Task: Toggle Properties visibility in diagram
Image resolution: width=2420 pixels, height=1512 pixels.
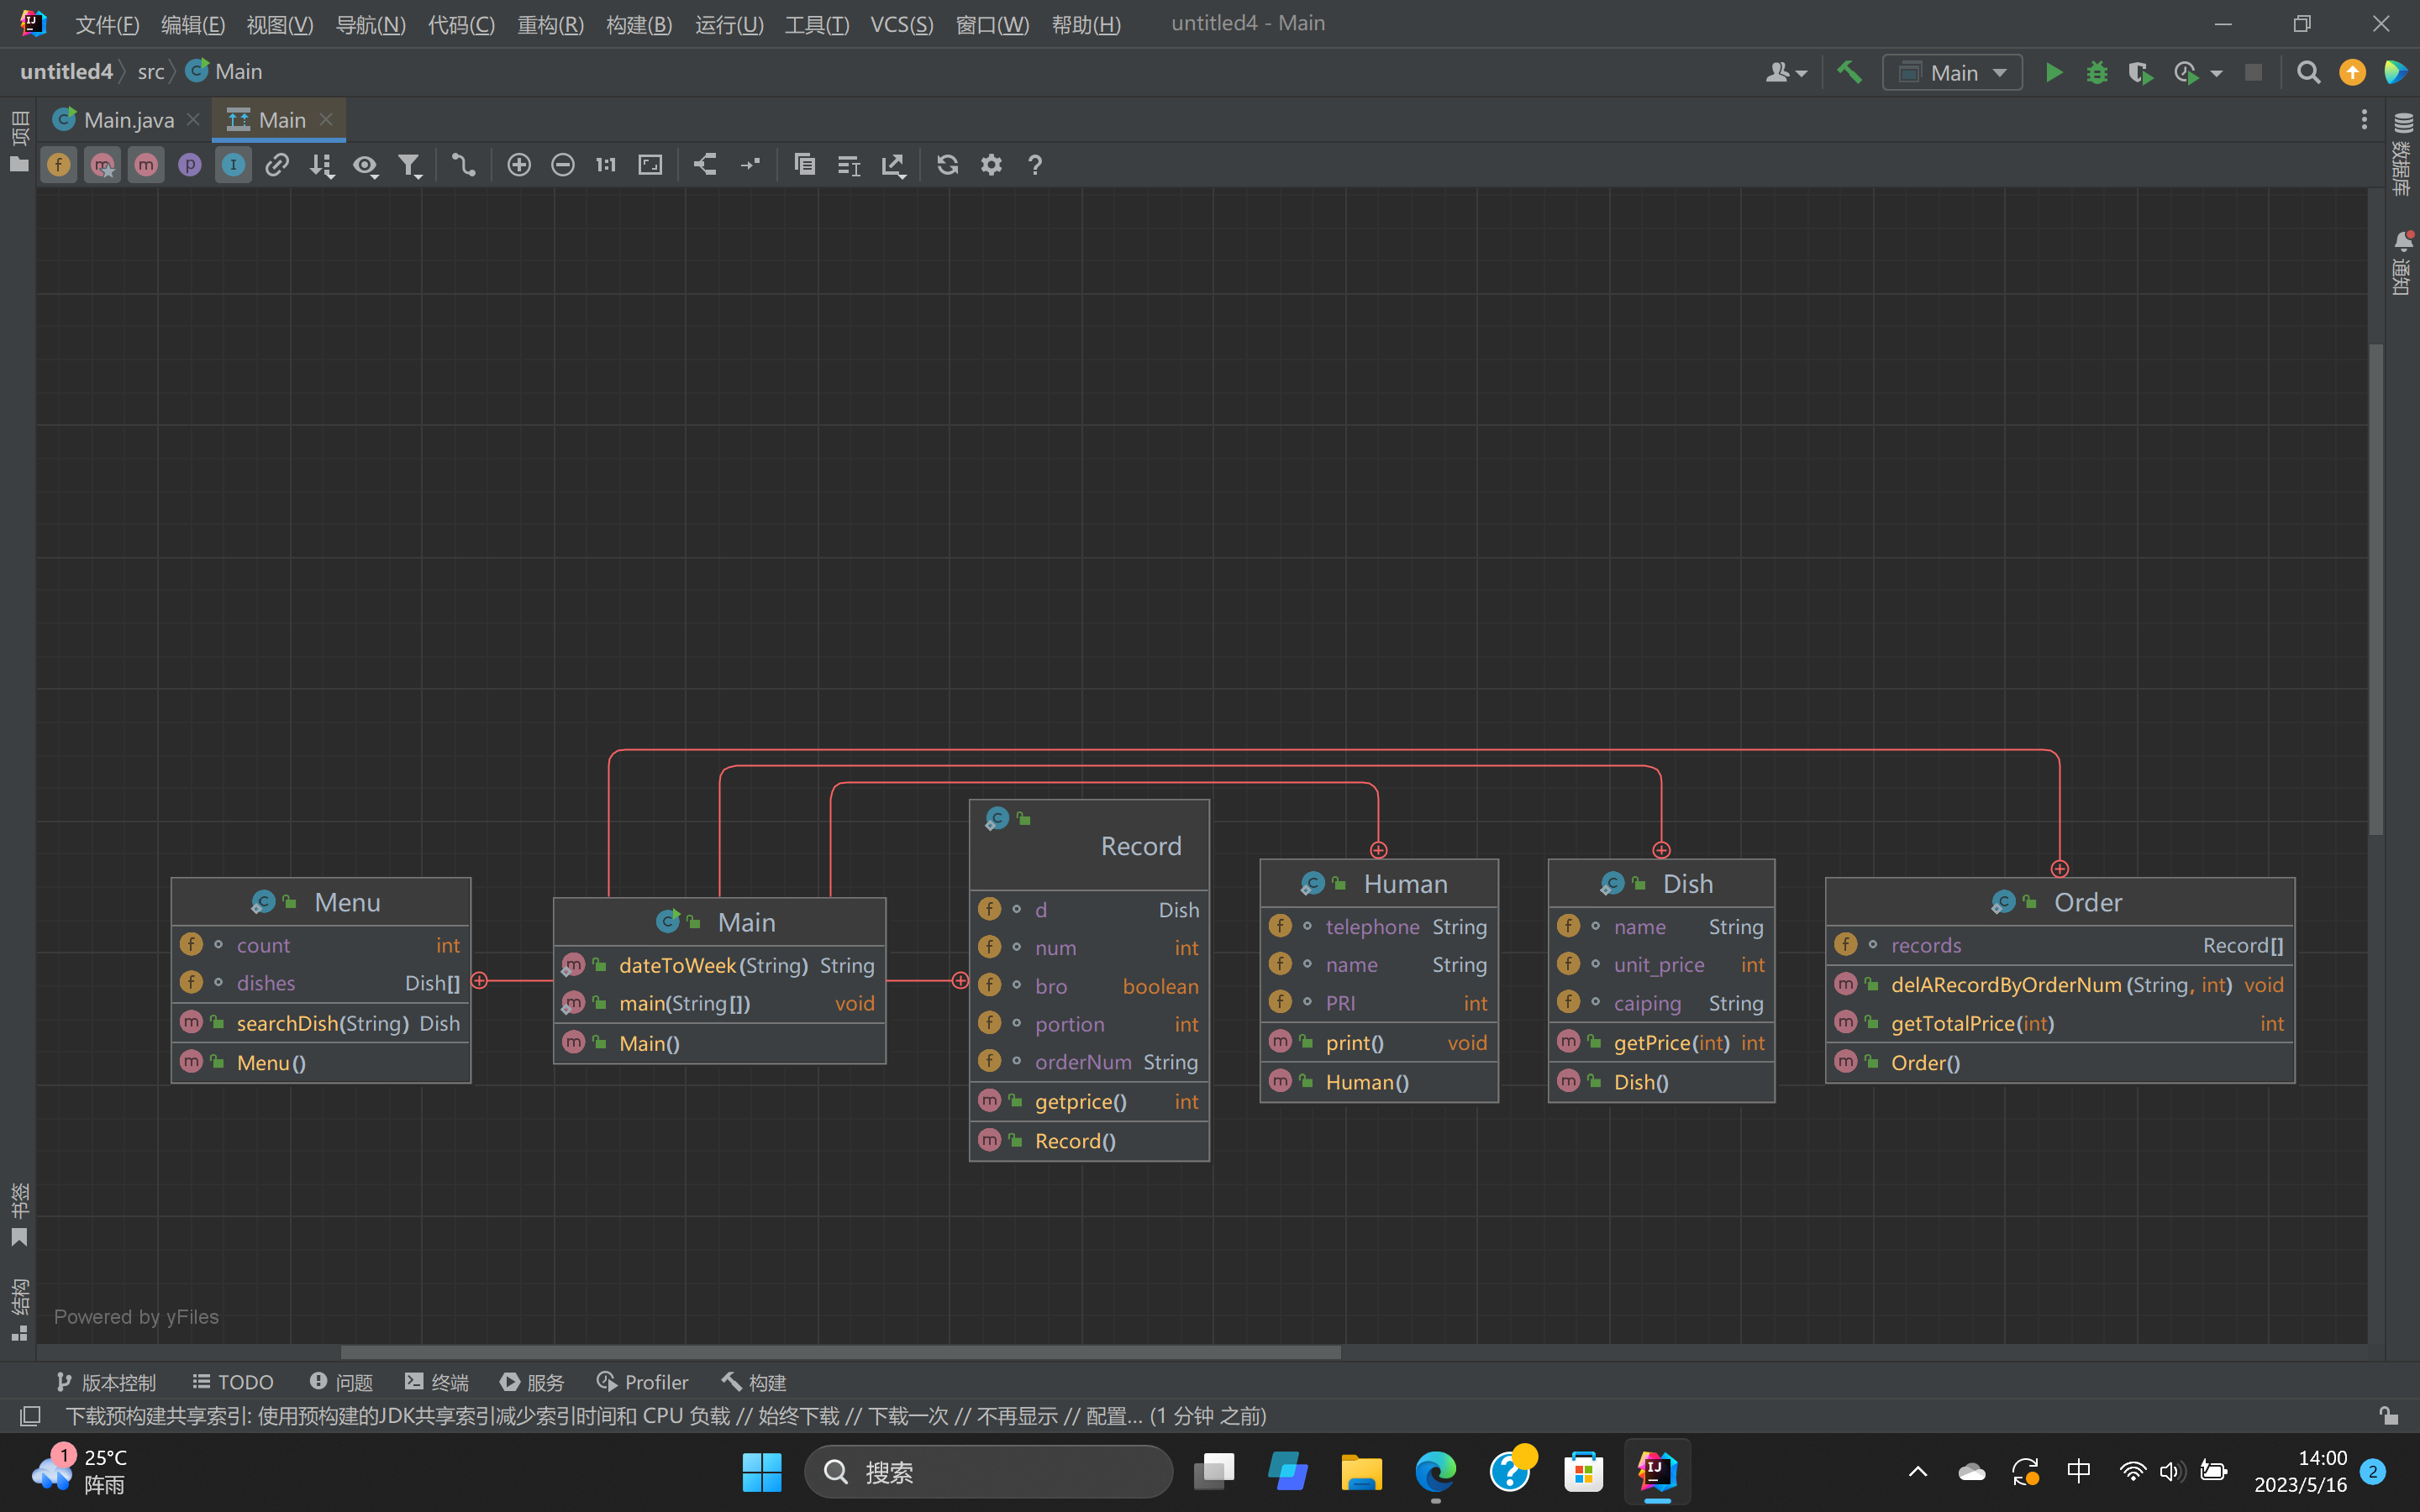Action: click(189, 165)
